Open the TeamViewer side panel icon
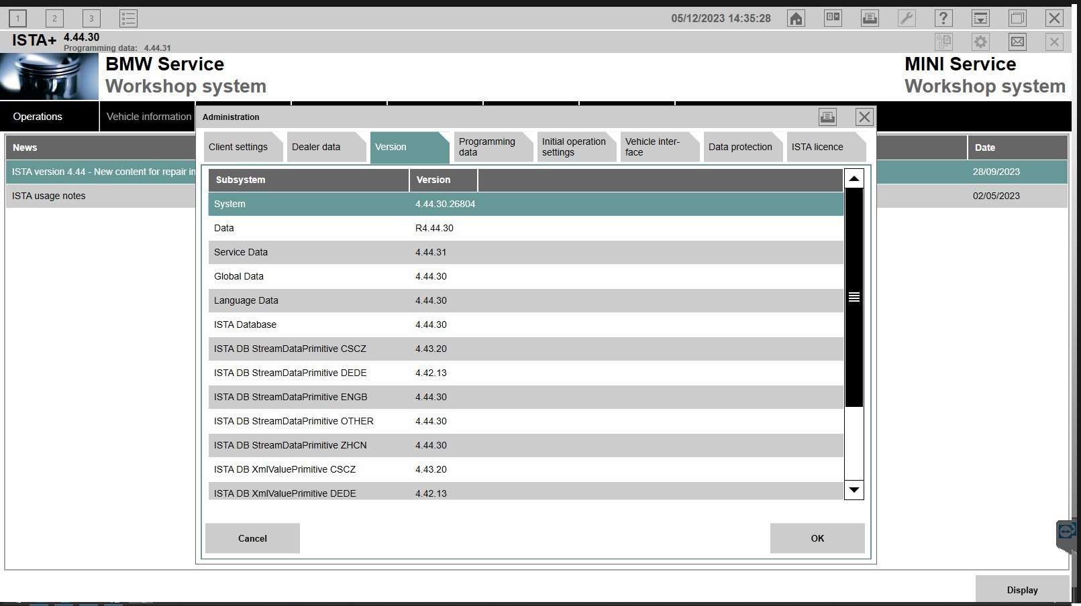1081x606 pixels. point(1067,533)
